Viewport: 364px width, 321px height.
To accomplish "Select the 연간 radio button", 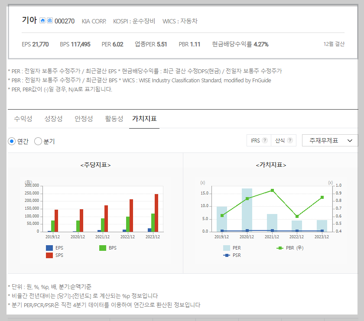I will point(12,141).
